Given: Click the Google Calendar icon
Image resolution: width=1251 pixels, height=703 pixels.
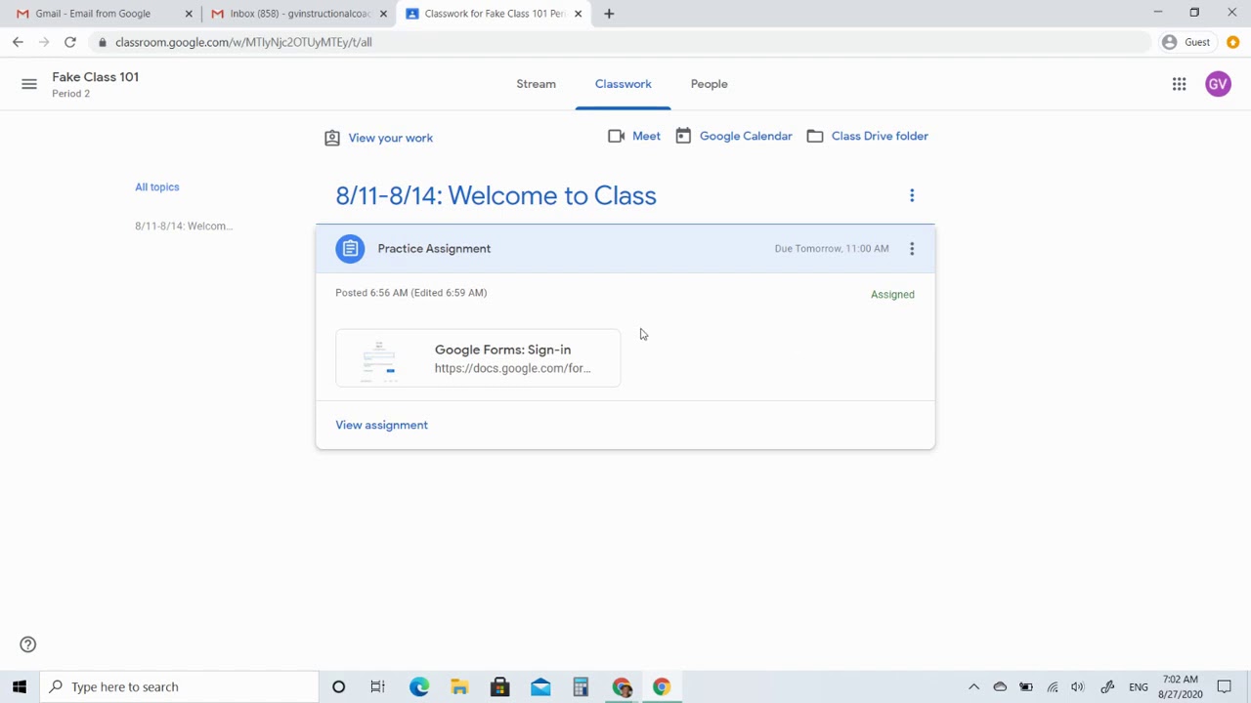Looking at the screenshot, I should (x=683, y=136).
